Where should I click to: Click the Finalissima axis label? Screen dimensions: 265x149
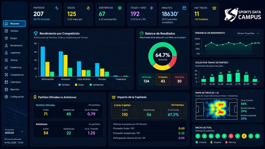pyautogui.click(x=121, y=79)
